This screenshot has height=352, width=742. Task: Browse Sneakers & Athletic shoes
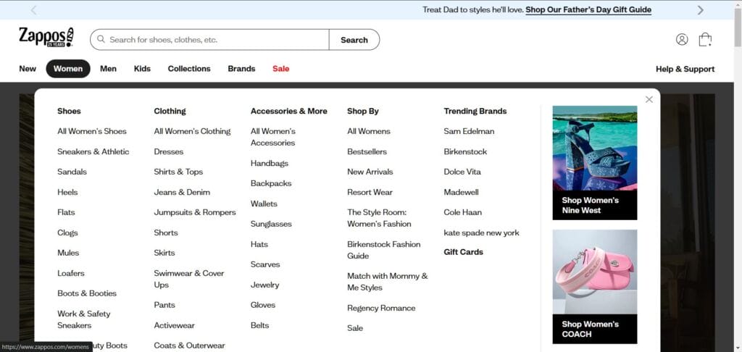pos(93,151)
